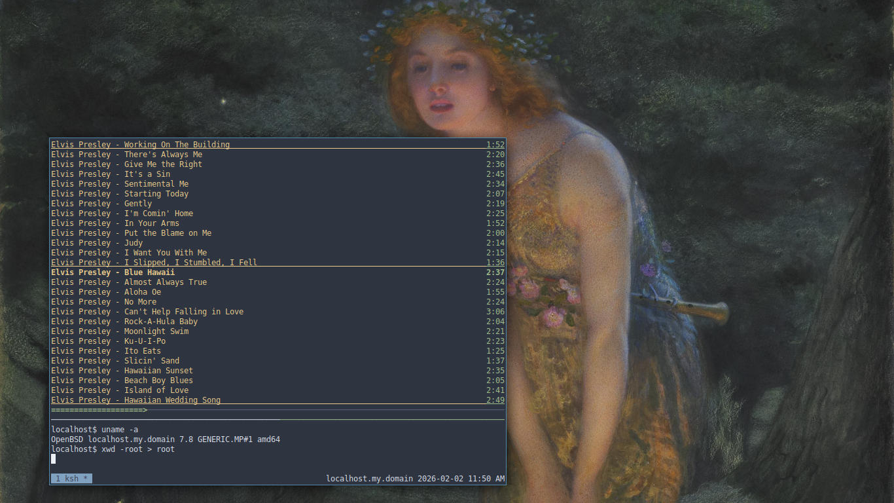The width and height of the screenshot is (894, 503).
Task: Choose the song Working On The Building
Action: tap(140, 145)
